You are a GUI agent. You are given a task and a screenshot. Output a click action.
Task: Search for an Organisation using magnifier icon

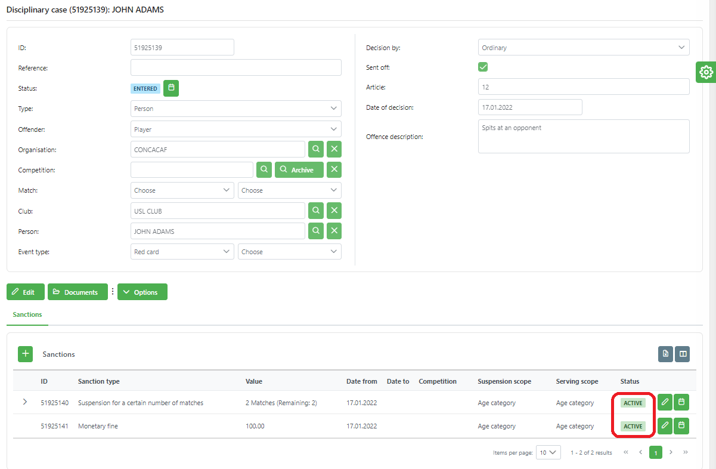click(315, 149)
